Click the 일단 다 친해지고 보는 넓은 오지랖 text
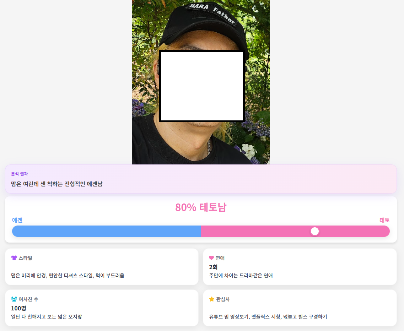404x331 pixels. click(47, 317)
